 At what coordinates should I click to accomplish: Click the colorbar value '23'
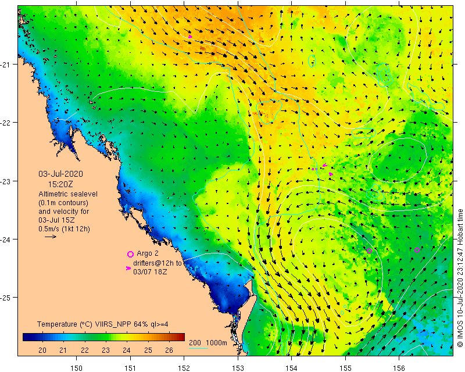tap(106, 350)
